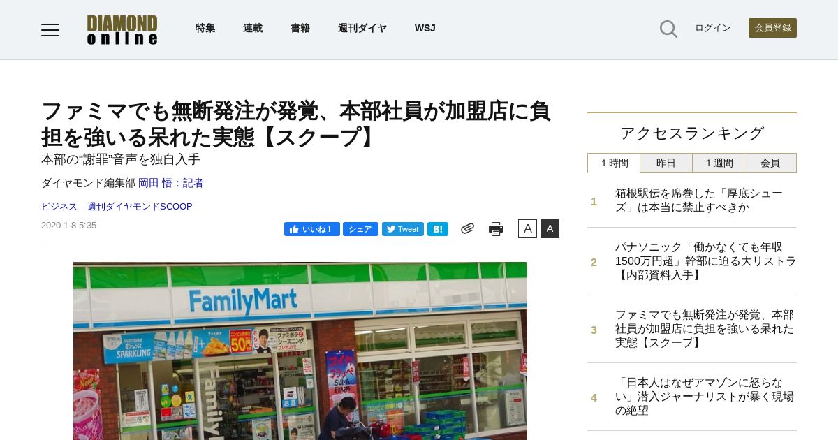Click the アクセスランキング heading
Viewport: 838px width, 440px height.
click(692, 133)
